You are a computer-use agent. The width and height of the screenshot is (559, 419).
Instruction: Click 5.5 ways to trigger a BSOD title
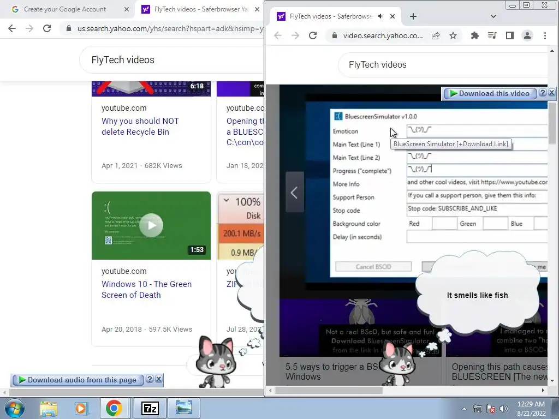(x=331, y=372)
